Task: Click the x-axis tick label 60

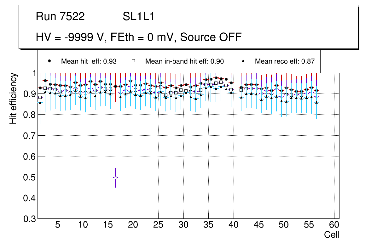Action: [334, 225]
